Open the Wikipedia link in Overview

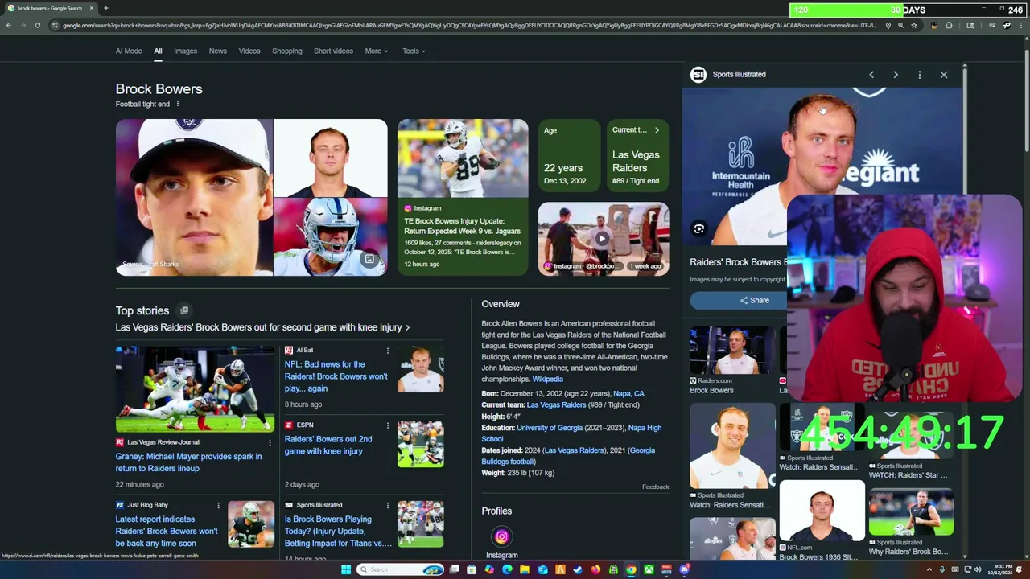pyautogui.click(x=548, y=379)
